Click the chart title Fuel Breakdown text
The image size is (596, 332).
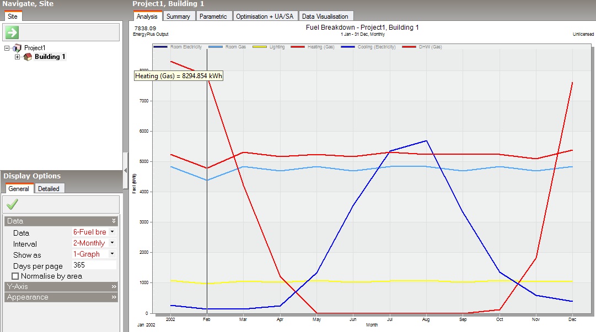coord(362,28)
